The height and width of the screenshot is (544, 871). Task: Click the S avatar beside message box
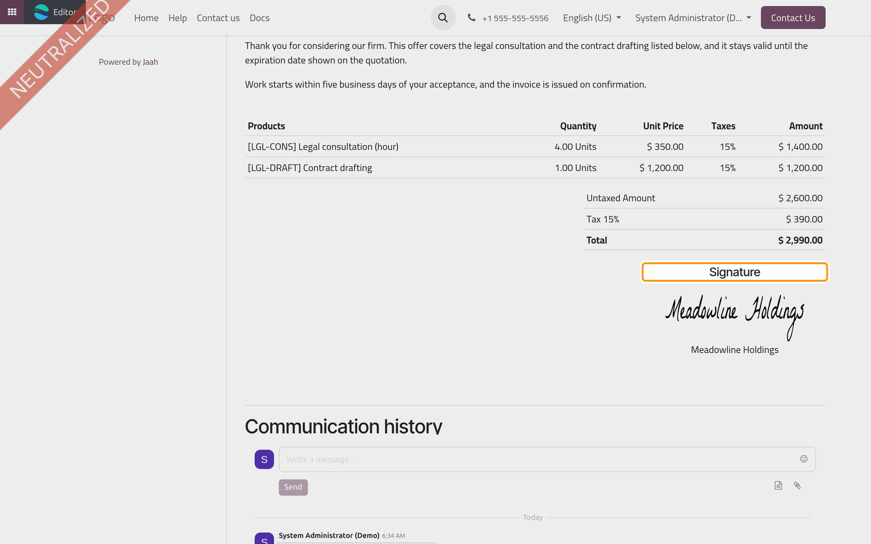(x=264, y=459)
